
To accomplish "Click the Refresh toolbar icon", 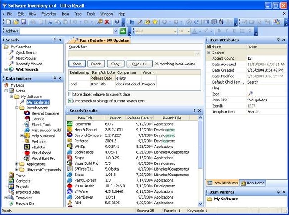I will [x=197, y=22].
